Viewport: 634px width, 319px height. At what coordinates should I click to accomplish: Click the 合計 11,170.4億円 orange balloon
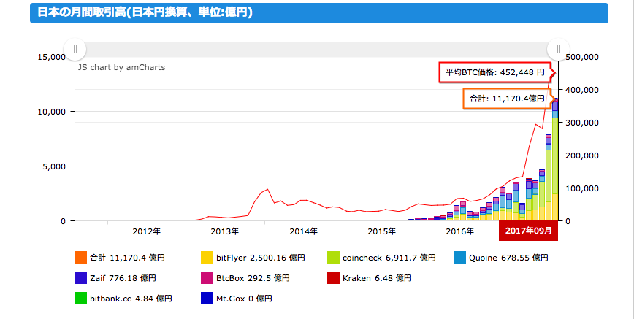[508, 99]
